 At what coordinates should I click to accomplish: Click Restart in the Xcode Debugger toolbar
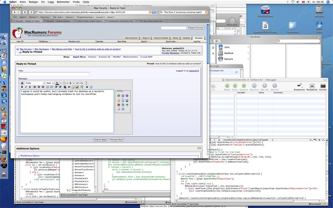[x=227, y=87]
